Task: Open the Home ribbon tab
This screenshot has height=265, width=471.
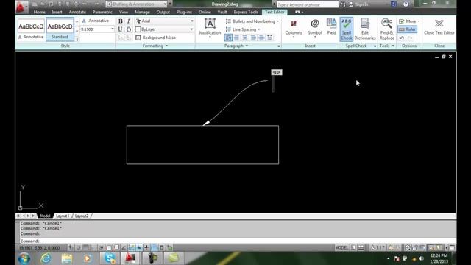Action: coord(39,12)
